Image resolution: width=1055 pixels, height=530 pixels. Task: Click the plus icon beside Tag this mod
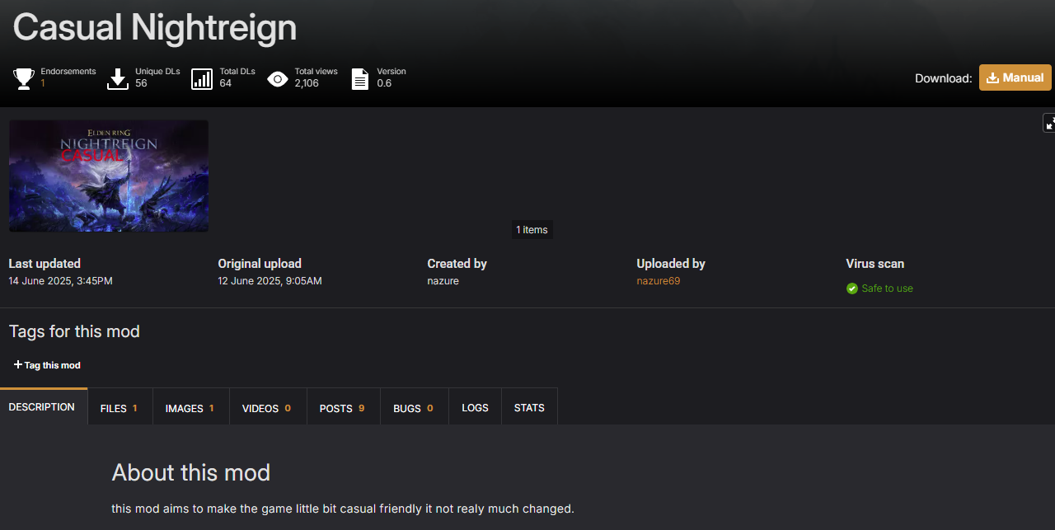tap(18, 364)
